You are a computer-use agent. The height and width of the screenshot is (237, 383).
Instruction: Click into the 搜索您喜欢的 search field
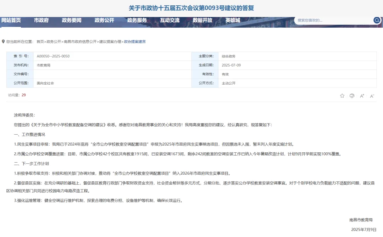point(333,20)
